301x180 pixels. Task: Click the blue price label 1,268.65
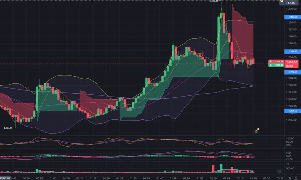coord(293,111)
